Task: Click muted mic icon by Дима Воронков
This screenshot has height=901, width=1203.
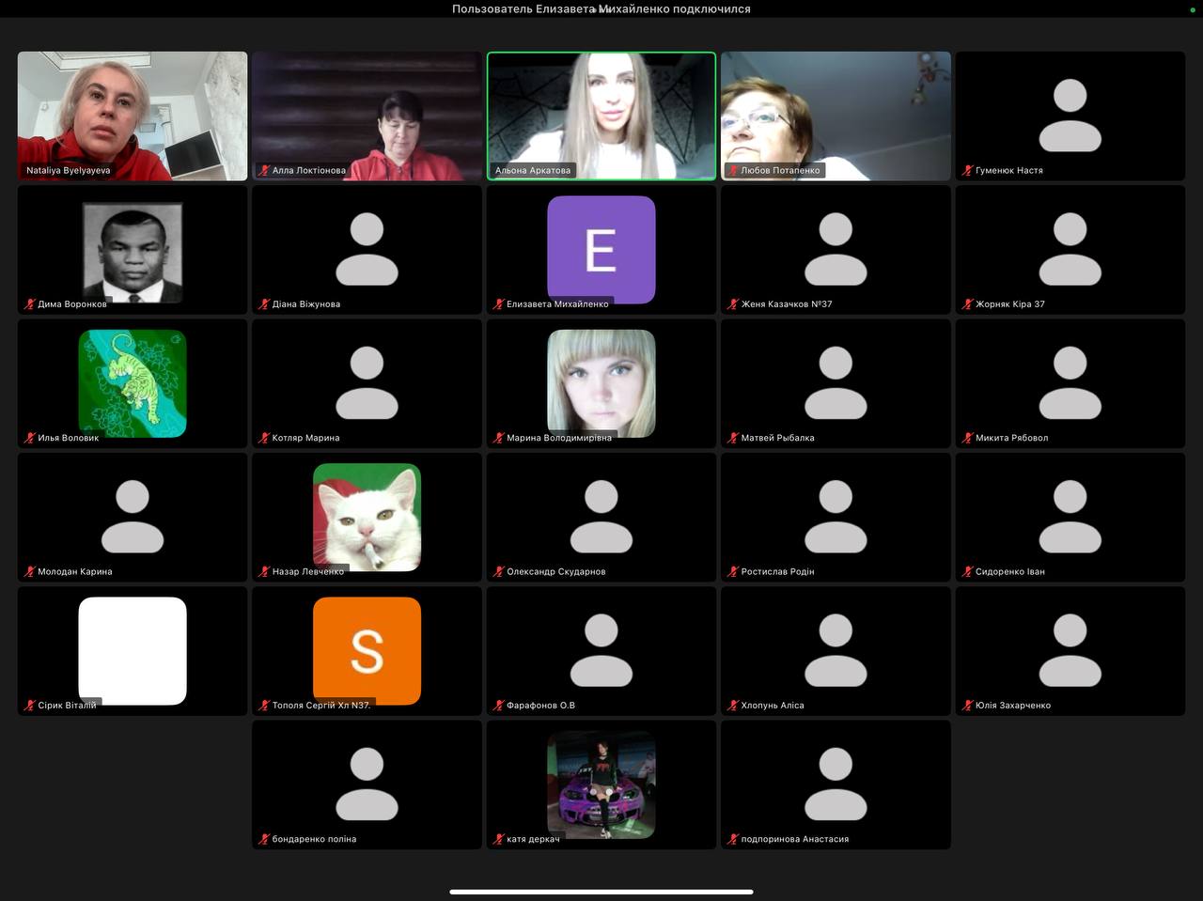Action: tap(29, 304)
